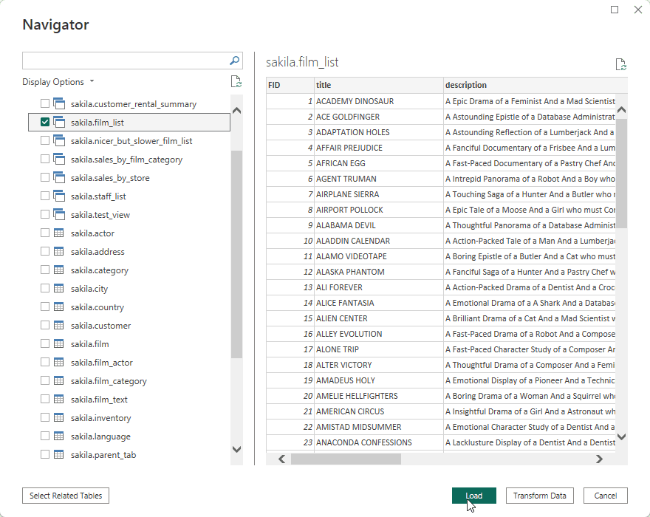Maximize the Navigator dialog window
650x517 pixels.
coord(615,10)
